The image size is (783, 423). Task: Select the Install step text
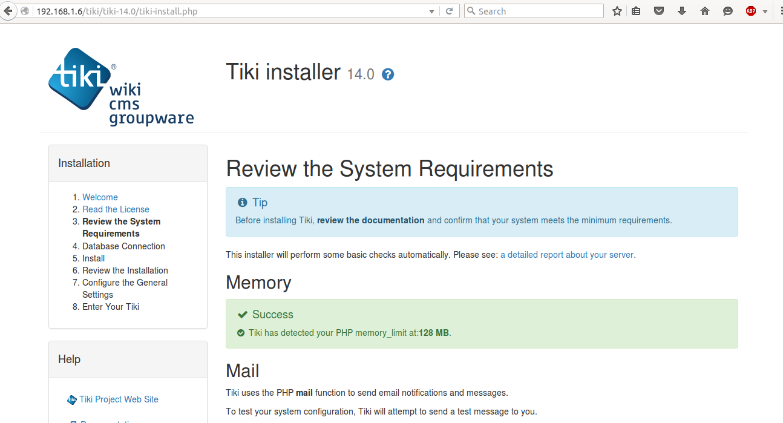point(93,258)
